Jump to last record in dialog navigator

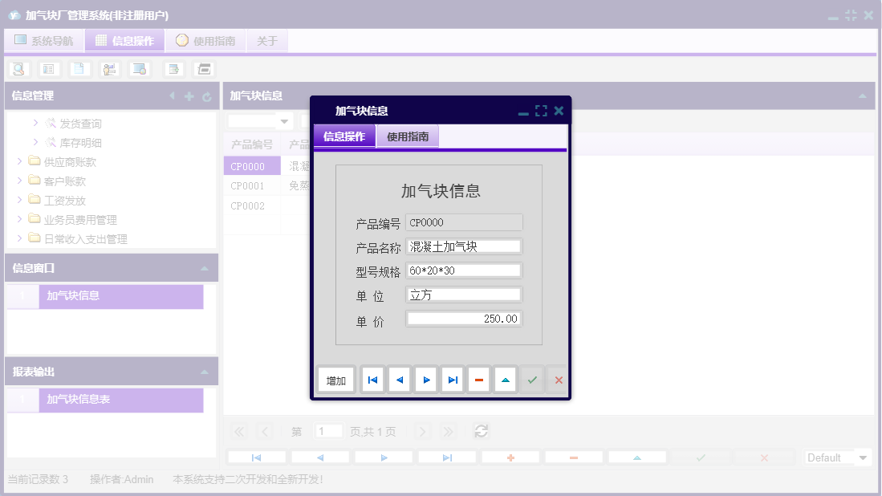click(x=452, y=379)
